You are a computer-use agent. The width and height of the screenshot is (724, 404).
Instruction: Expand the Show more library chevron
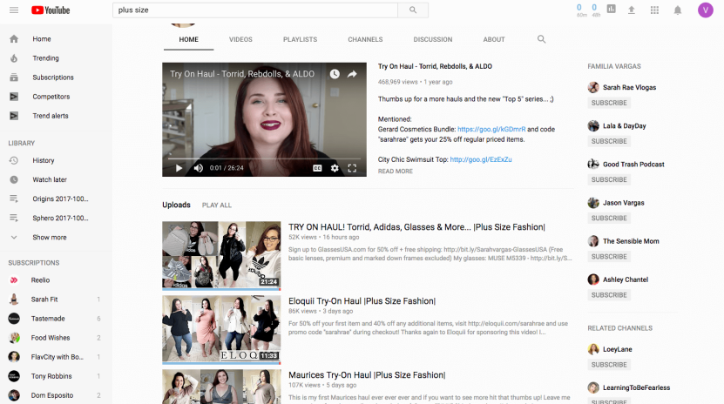coord(14,237)
